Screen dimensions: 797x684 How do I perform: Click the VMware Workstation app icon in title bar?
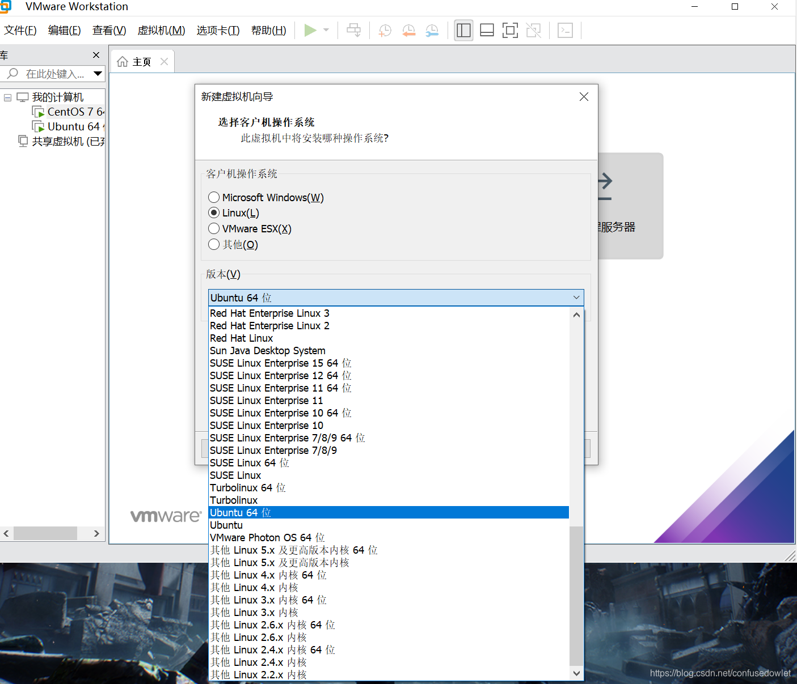pyautogui.click(x=6, y=6)
